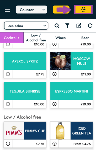Select the Cocktails tab

click(x=12, y=38)
